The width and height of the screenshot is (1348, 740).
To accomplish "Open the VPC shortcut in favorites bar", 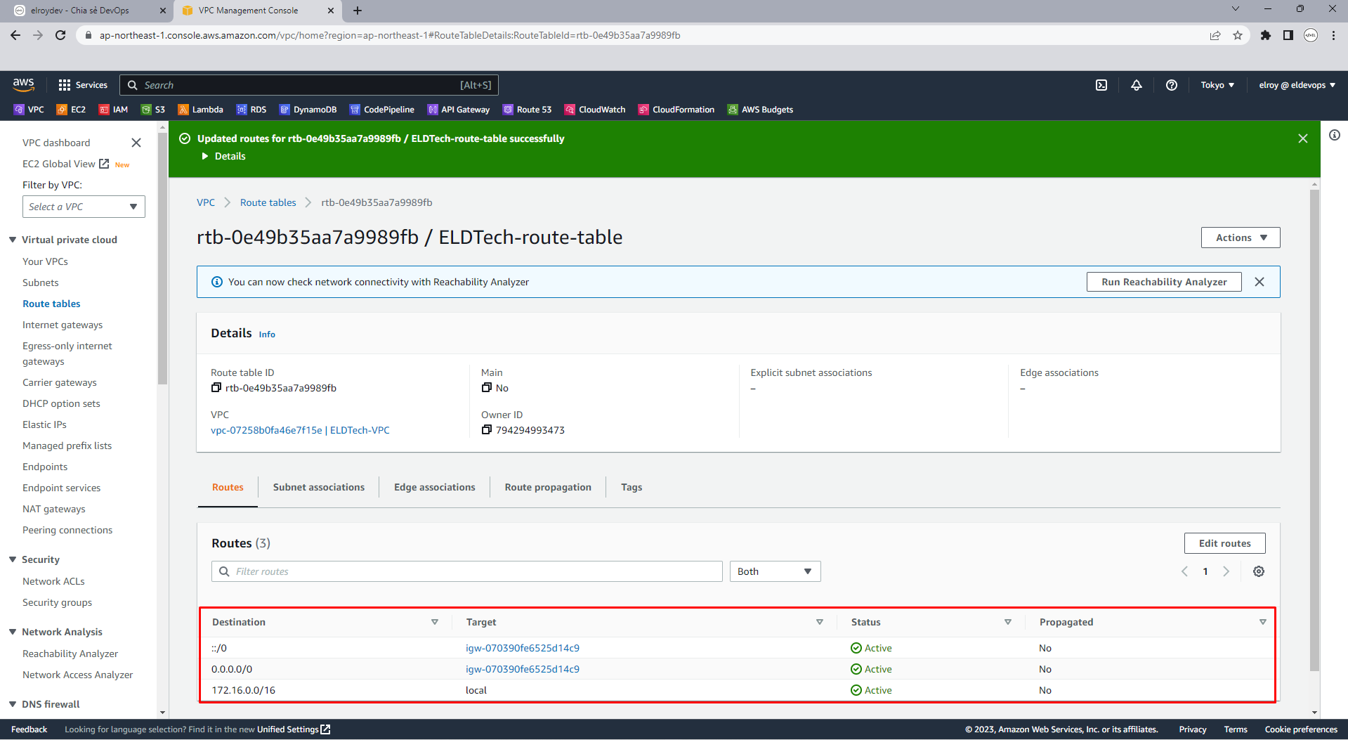I will click(29, 110).
